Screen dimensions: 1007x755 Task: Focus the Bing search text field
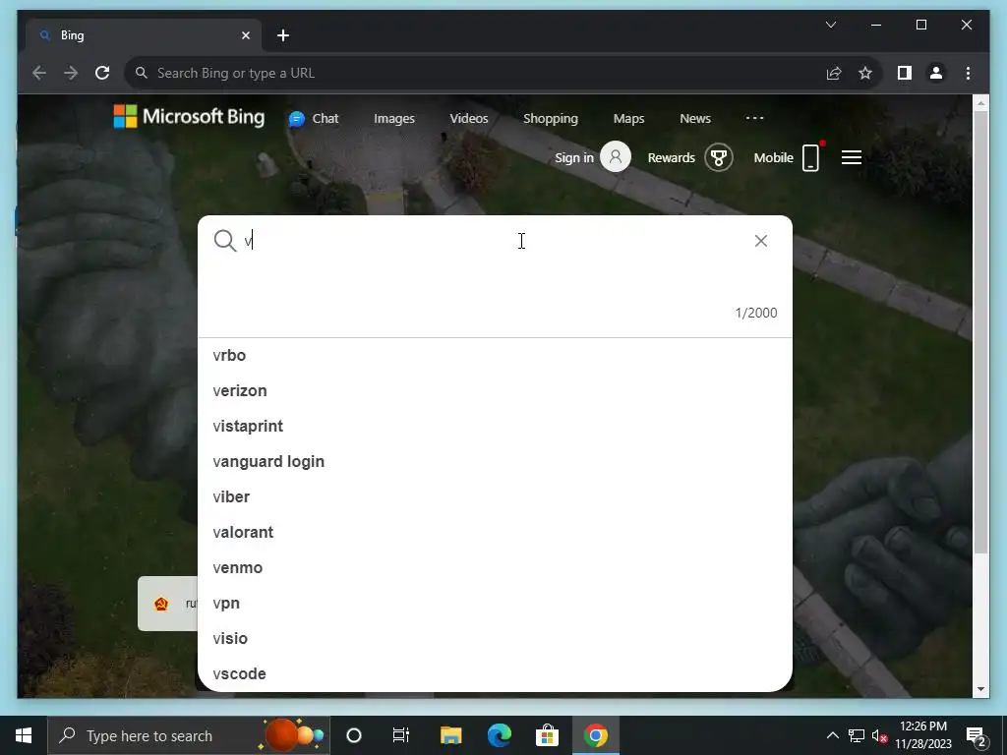tap(495, 241)
